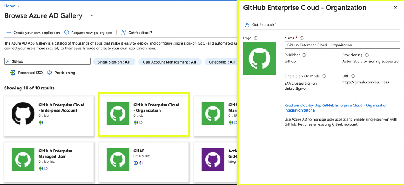Click the info icon next to Single Sign-On Mode
Screen dimensions: 404x185
pos(324,76)
